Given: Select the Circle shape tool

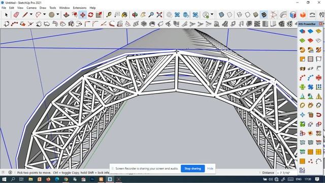Looking at the screenshot, I should point(52,15).
